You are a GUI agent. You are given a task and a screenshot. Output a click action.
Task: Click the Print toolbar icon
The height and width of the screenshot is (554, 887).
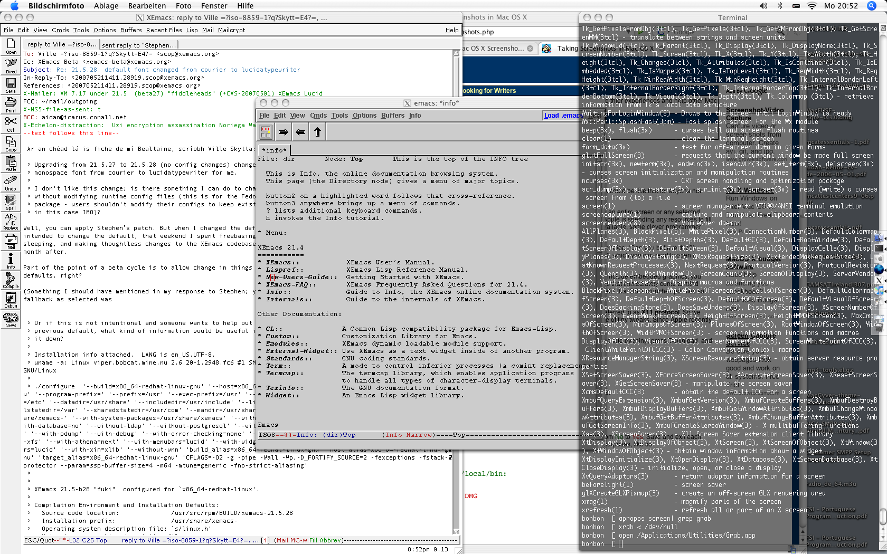coord(11,105)
